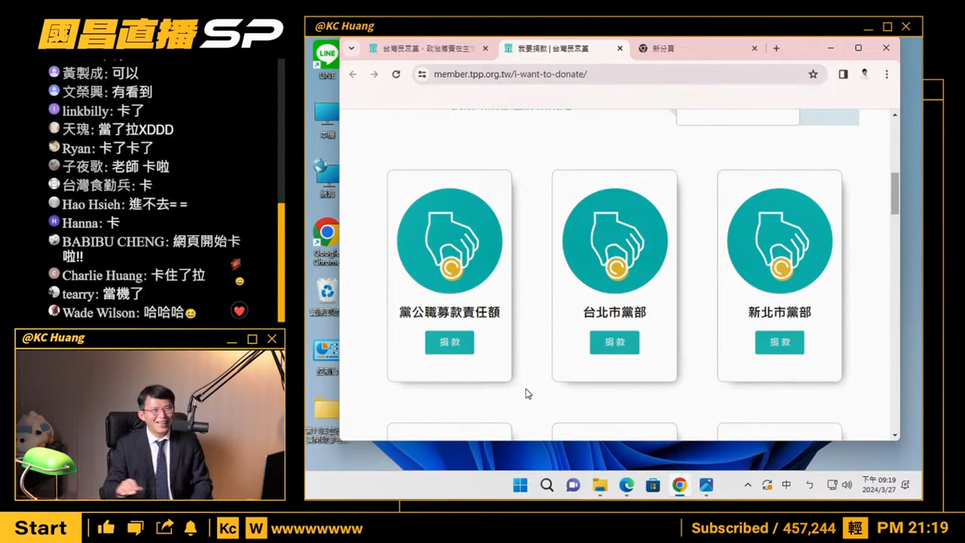Switch to Chrome on the taskbar
This screenshot has height=543, width=965.
[680, 485]
